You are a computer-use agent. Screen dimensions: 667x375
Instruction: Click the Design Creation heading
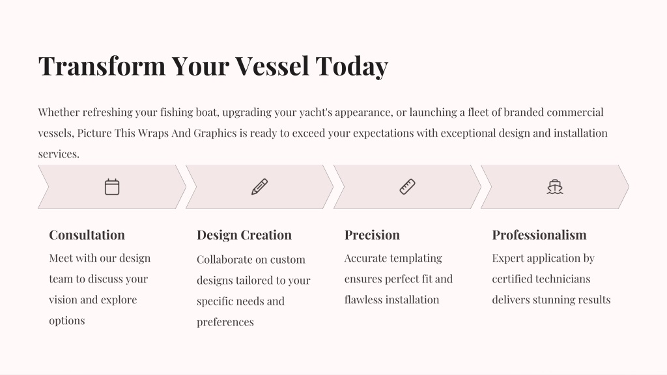[x=244, y=235]
